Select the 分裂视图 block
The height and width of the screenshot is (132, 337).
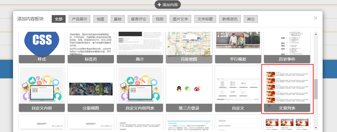pos(91,89)
